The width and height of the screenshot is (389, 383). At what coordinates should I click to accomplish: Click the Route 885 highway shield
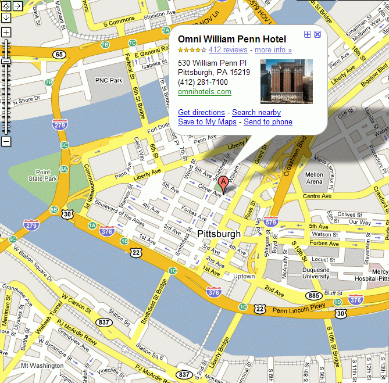(314, 295)
